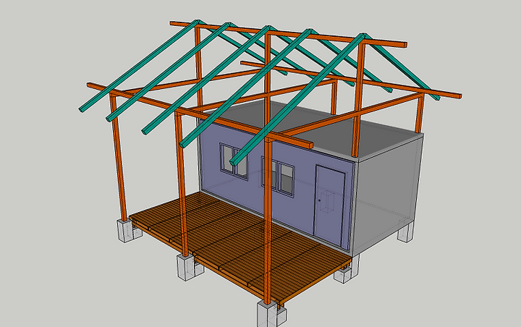
Task: Select the small panel on the door
Action: pos(329,200)
